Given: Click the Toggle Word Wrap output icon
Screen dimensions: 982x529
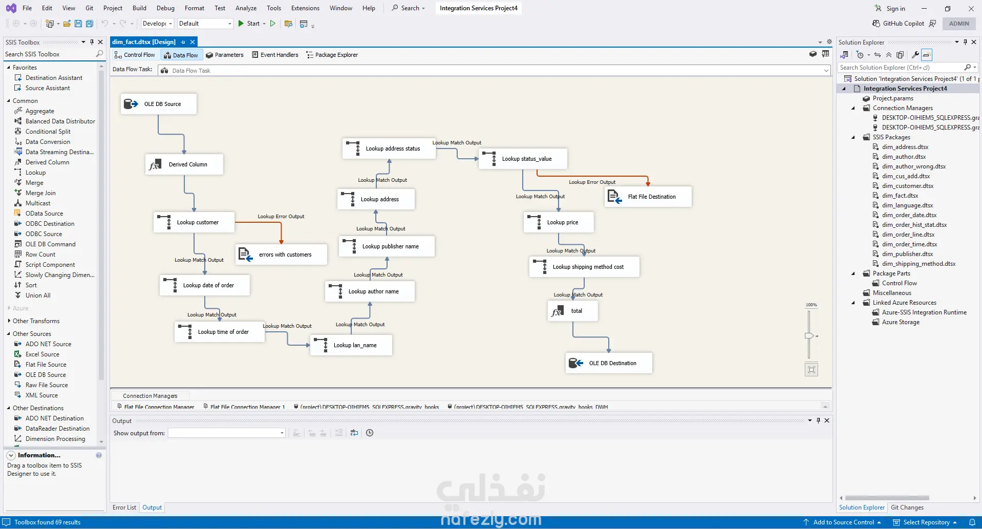Looking at the screenshot, I should click(x=354, y=433).
